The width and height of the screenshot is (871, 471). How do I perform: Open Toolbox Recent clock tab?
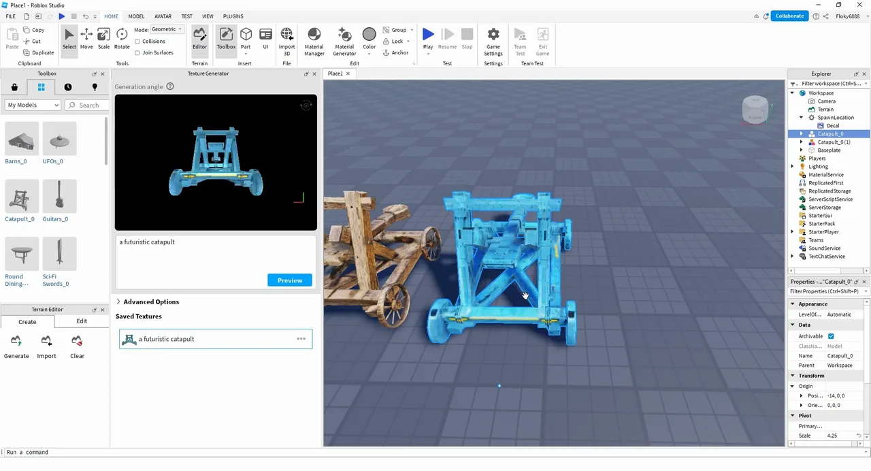click(68, 87)
